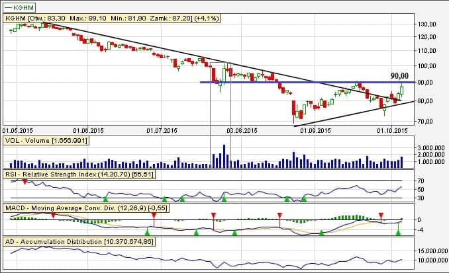This screenshot has height=273, width=449.
Task: Click the KGHM legend tab at top-left
Action: 20,8
